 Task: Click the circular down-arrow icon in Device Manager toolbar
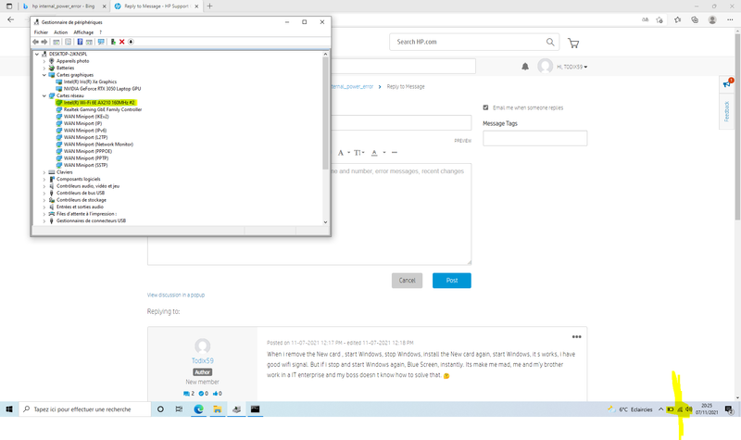click(x=131, y=42)
